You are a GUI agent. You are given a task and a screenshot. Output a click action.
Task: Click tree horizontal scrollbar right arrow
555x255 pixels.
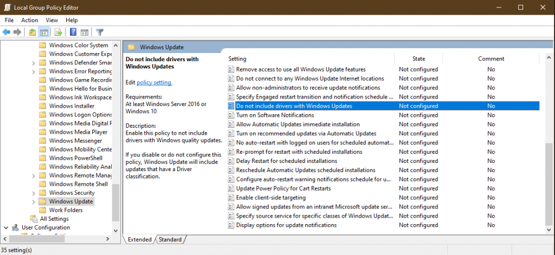[x=108, y=239]
